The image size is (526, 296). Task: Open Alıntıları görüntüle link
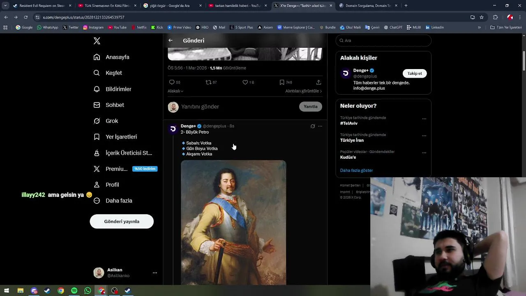click(304, 91)
